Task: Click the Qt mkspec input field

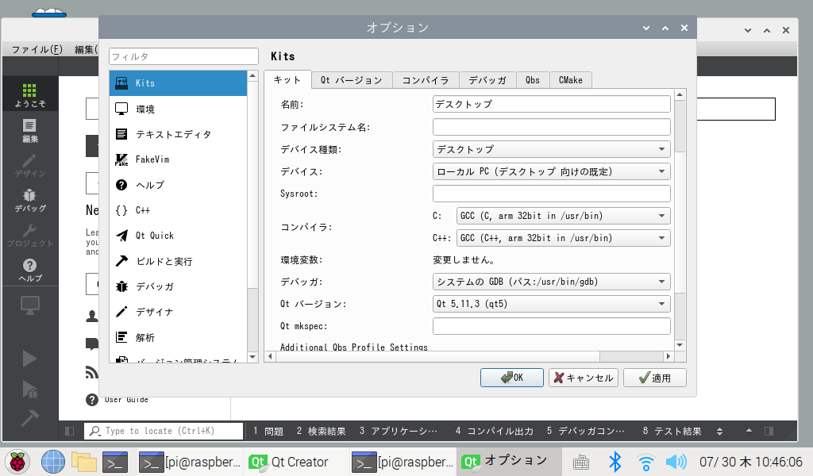Action: [551, 326]
